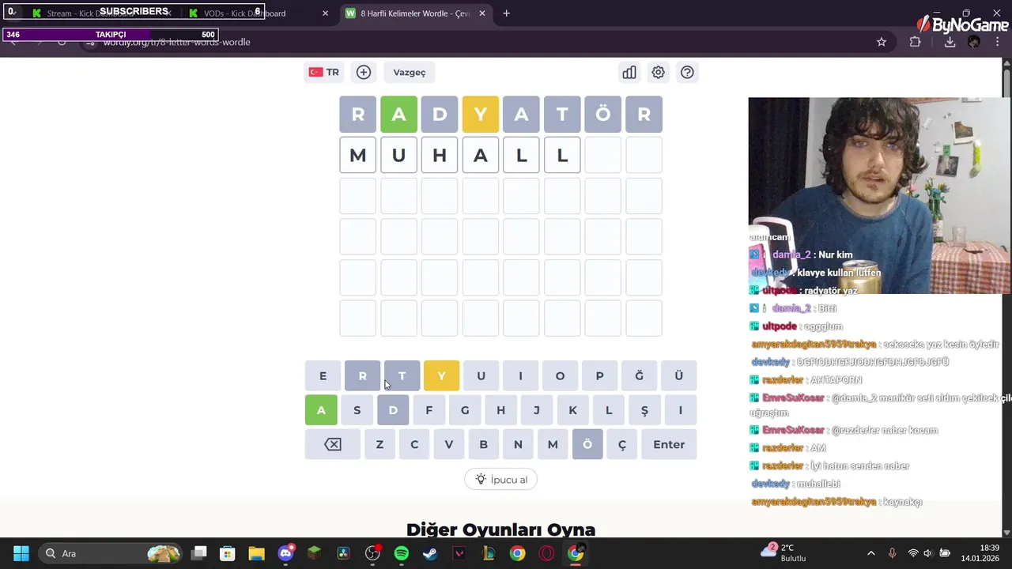This screenshot has width=1012, height=569.
Task: Tap the Ç key on the keyboard
Action: tap(622, 444)
